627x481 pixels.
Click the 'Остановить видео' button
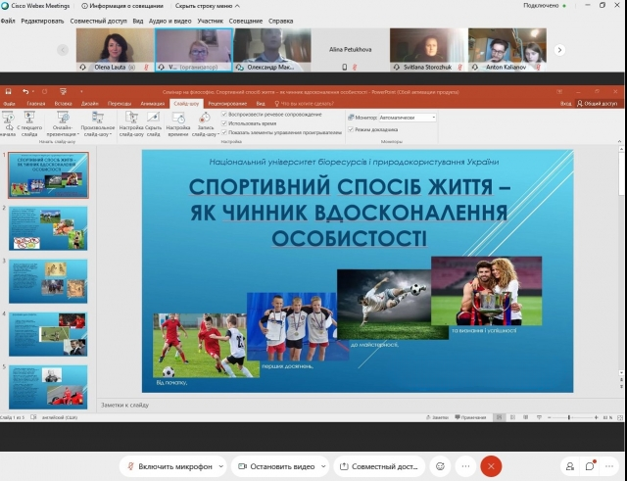tap(274, 466)
